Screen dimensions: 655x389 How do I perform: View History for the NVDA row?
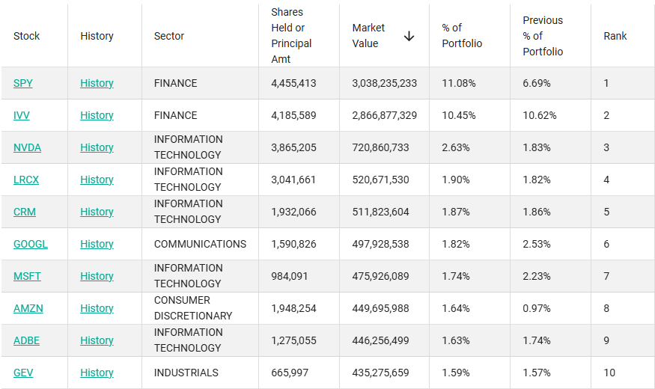tap(97, 147)
